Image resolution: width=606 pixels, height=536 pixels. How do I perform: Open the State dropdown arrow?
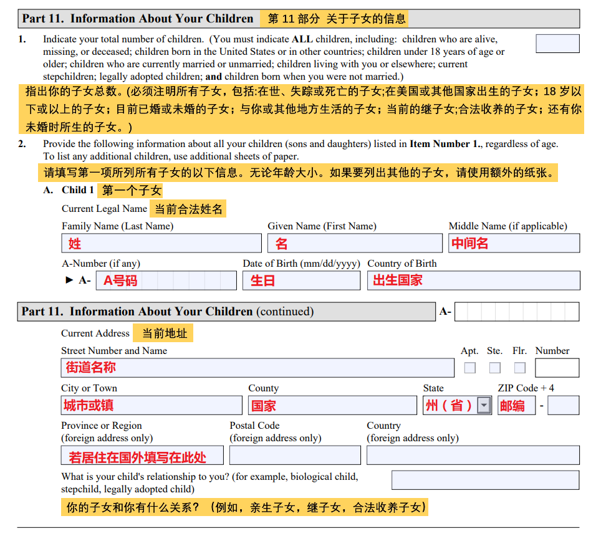(x=484, y=406)
